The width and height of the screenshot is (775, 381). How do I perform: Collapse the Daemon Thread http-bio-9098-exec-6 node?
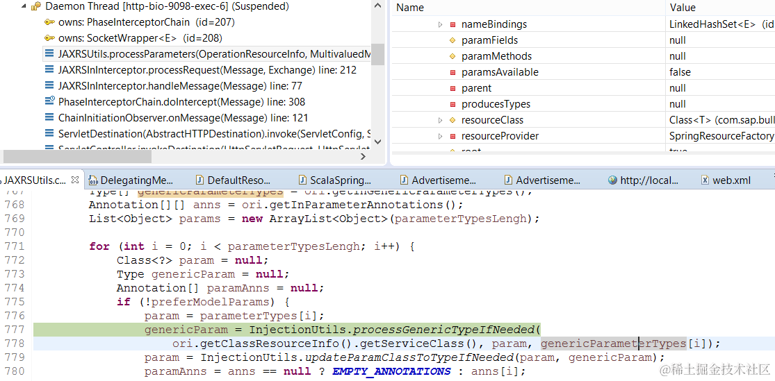23,6
